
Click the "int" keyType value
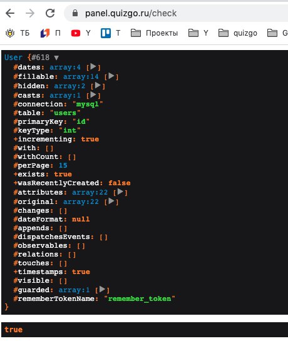click(x=69, y=130)
